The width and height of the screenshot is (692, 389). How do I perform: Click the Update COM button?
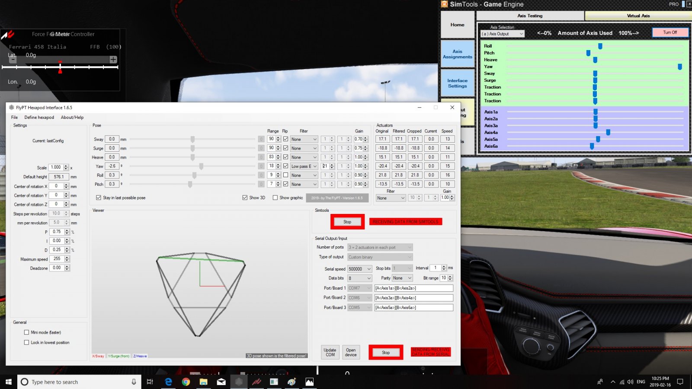[330, 352]
